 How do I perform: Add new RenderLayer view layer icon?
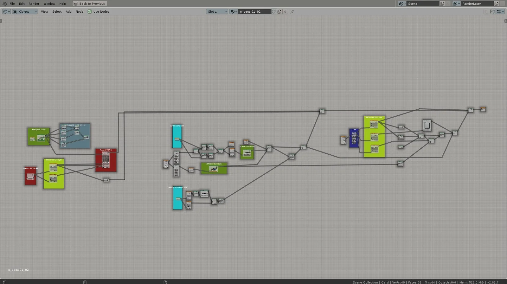point(497,3)
